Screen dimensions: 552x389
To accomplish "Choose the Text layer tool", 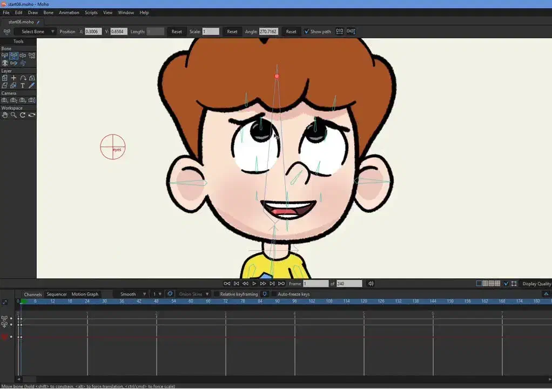I will (x=23, y=85).
